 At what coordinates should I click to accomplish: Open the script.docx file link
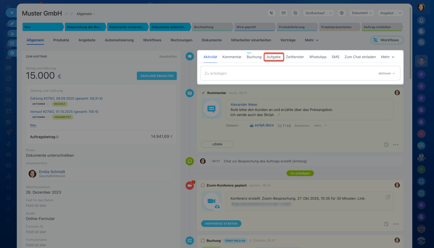264,125
